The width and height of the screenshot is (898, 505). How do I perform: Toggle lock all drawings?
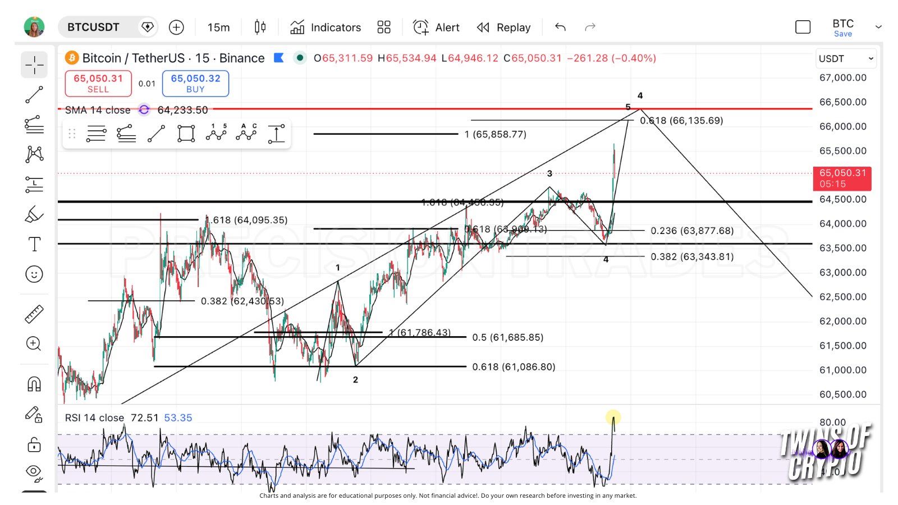(x=34, y=444)
